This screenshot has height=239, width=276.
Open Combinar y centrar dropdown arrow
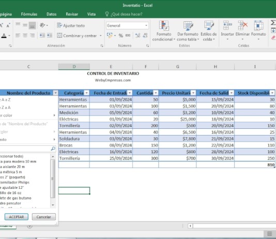101,36
